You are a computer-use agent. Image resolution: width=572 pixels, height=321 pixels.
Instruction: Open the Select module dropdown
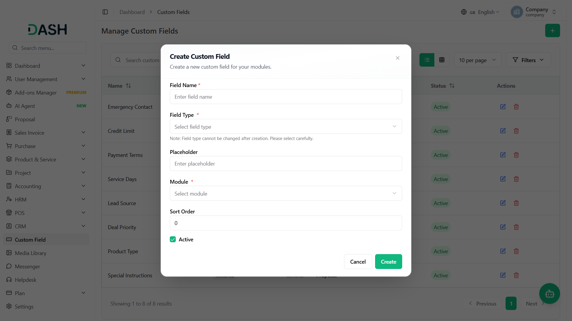286,193
